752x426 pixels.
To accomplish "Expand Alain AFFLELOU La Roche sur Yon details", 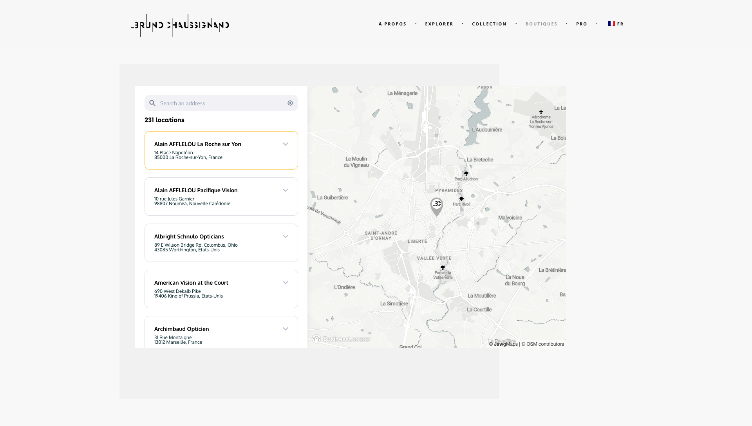I will point(286,144).
